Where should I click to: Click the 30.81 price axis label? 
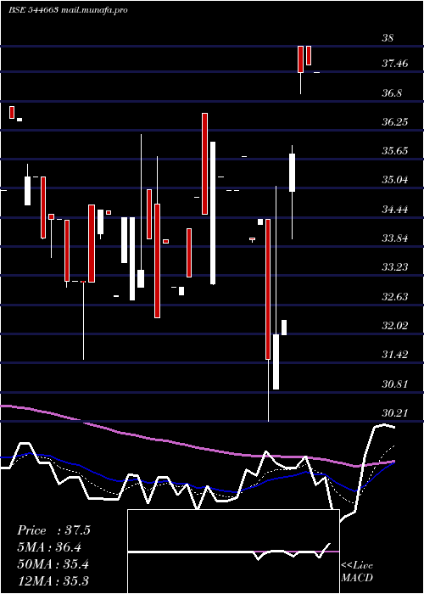click(395, 384)
